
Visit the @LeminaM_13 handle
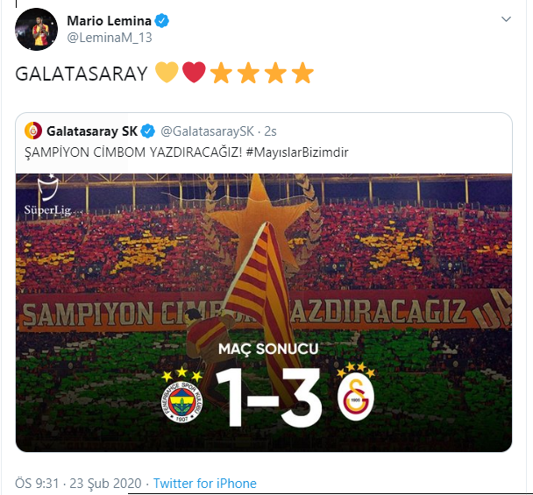(x=110, y=38)
